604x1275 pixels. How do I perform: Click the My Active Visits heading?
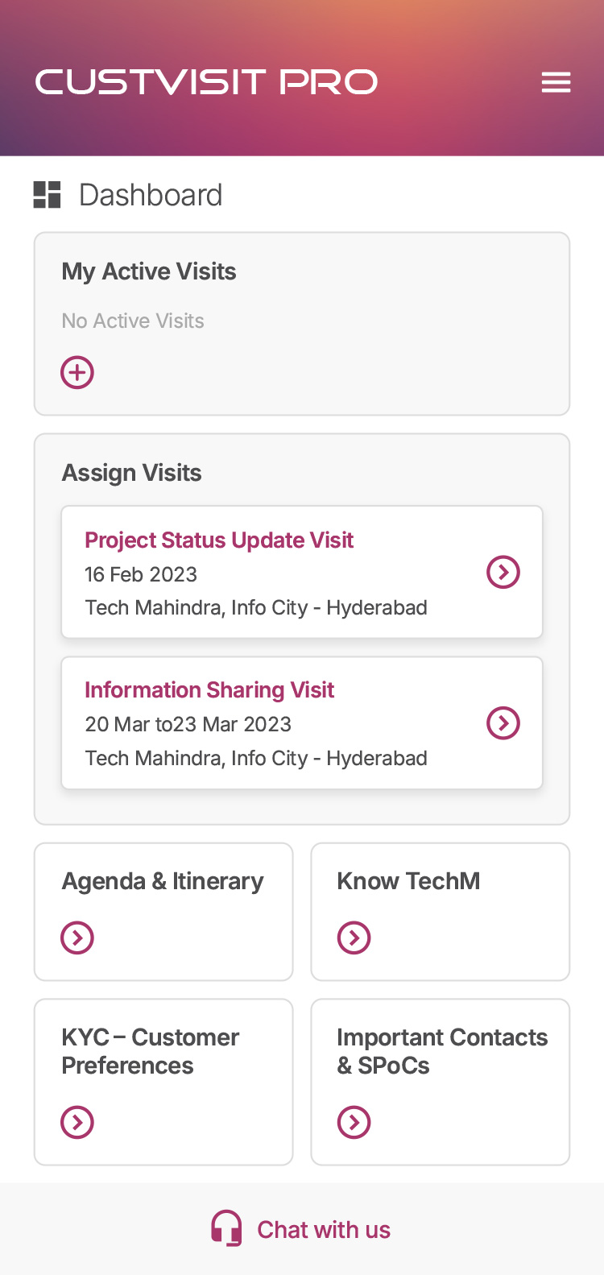(x=149, y=272)
